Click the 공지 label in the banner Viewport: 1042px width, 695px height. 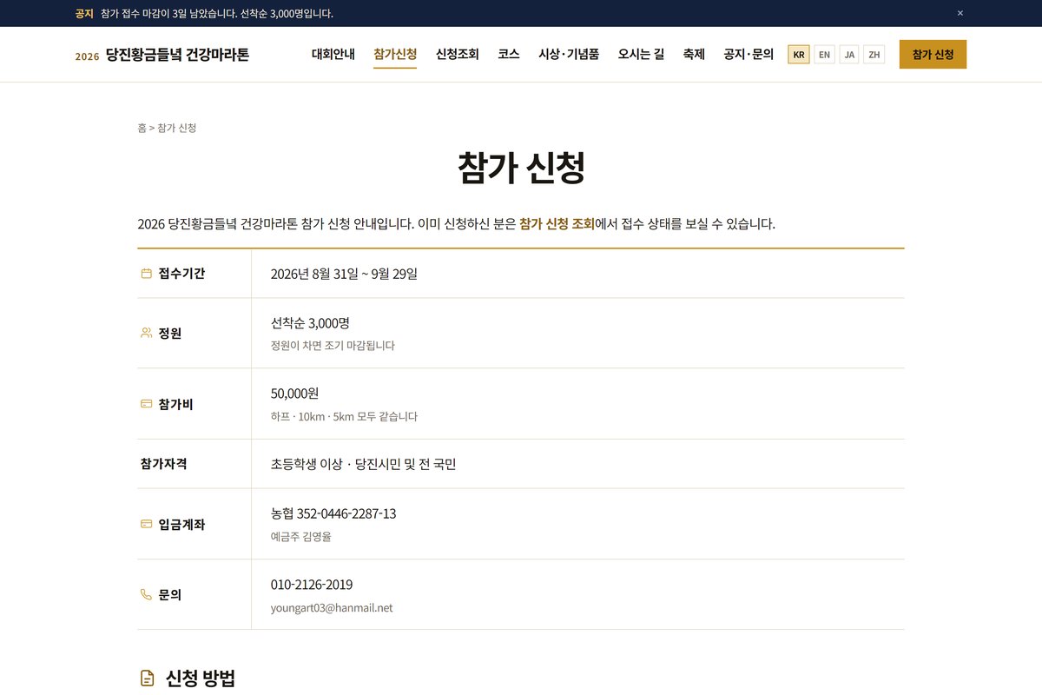84,13
